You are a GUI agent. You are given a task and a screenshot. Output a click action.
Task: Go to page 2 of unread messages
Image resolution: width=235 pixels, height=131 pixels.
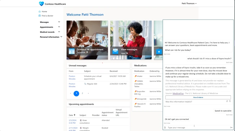tap(83, 93)
